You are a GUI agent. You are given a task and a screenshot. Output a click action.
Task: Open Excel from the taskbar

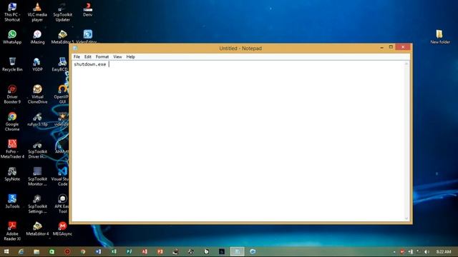pos(114,251)
